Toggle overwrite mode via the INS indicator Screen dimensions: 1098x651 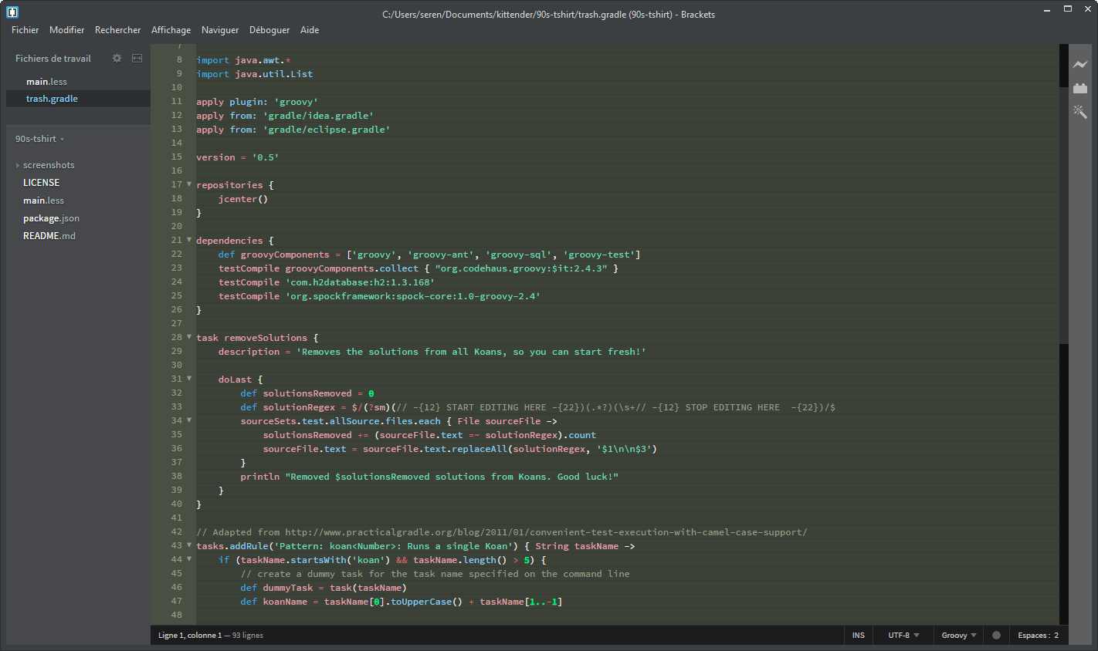tap(858, 635)
